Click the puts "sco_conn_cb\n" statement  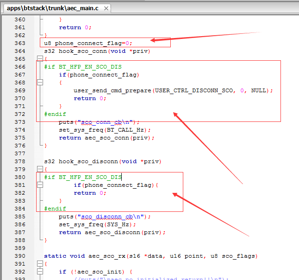pos(99,122)
